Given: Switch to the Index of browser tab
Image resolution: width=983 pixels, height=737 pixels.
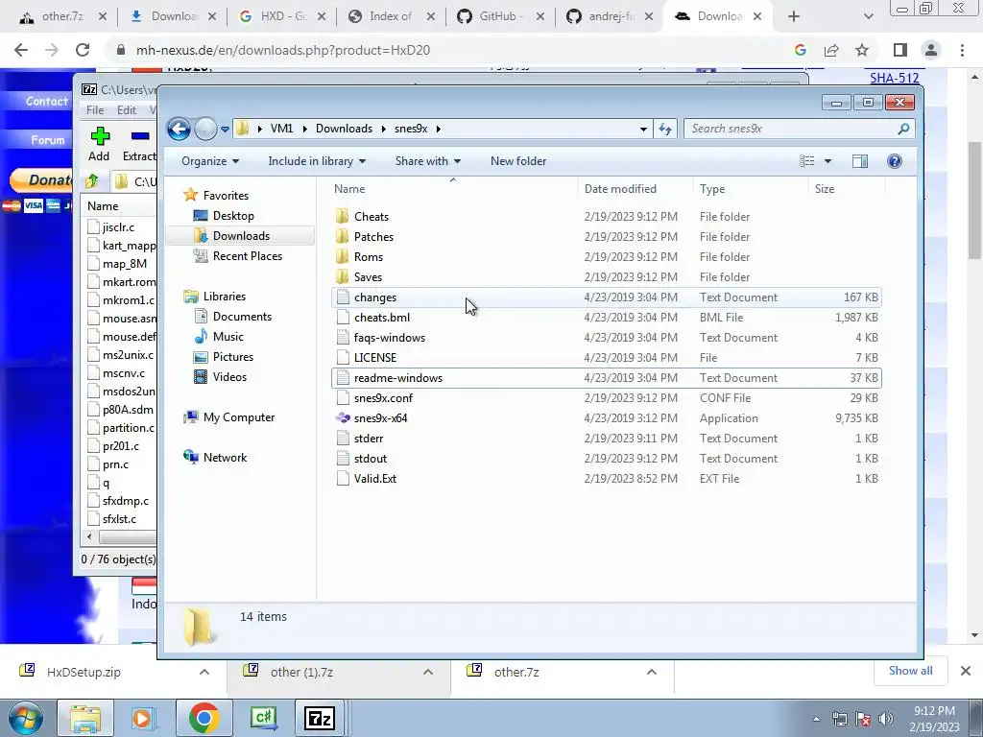Looking at the screenshot, I should [x=391, y=16].
